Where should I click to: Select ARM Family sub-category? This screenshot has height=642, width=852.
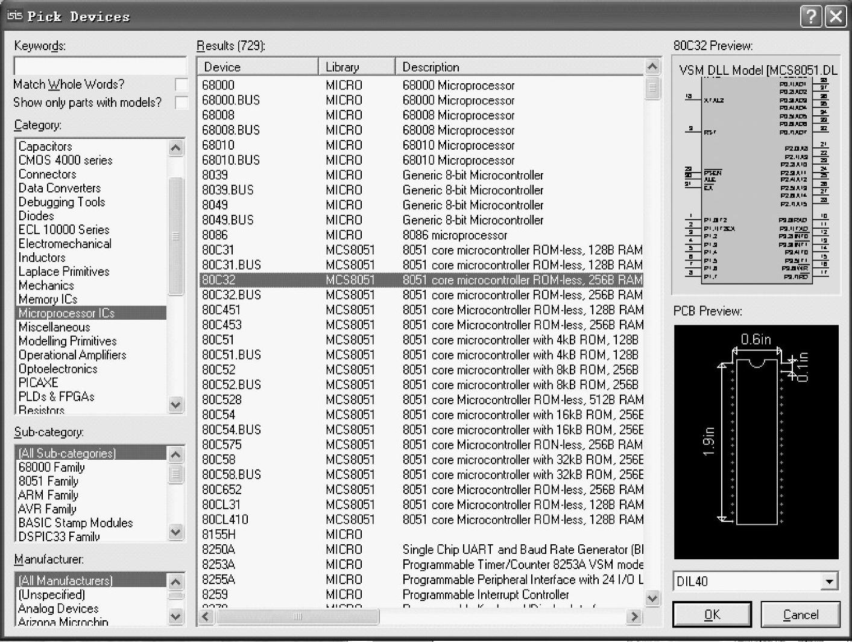point(48,495)
